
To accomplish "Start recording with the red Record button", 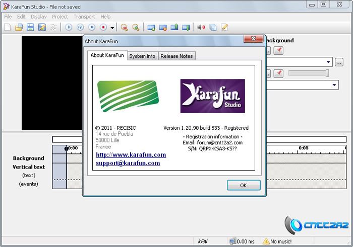I will point(103,27).
